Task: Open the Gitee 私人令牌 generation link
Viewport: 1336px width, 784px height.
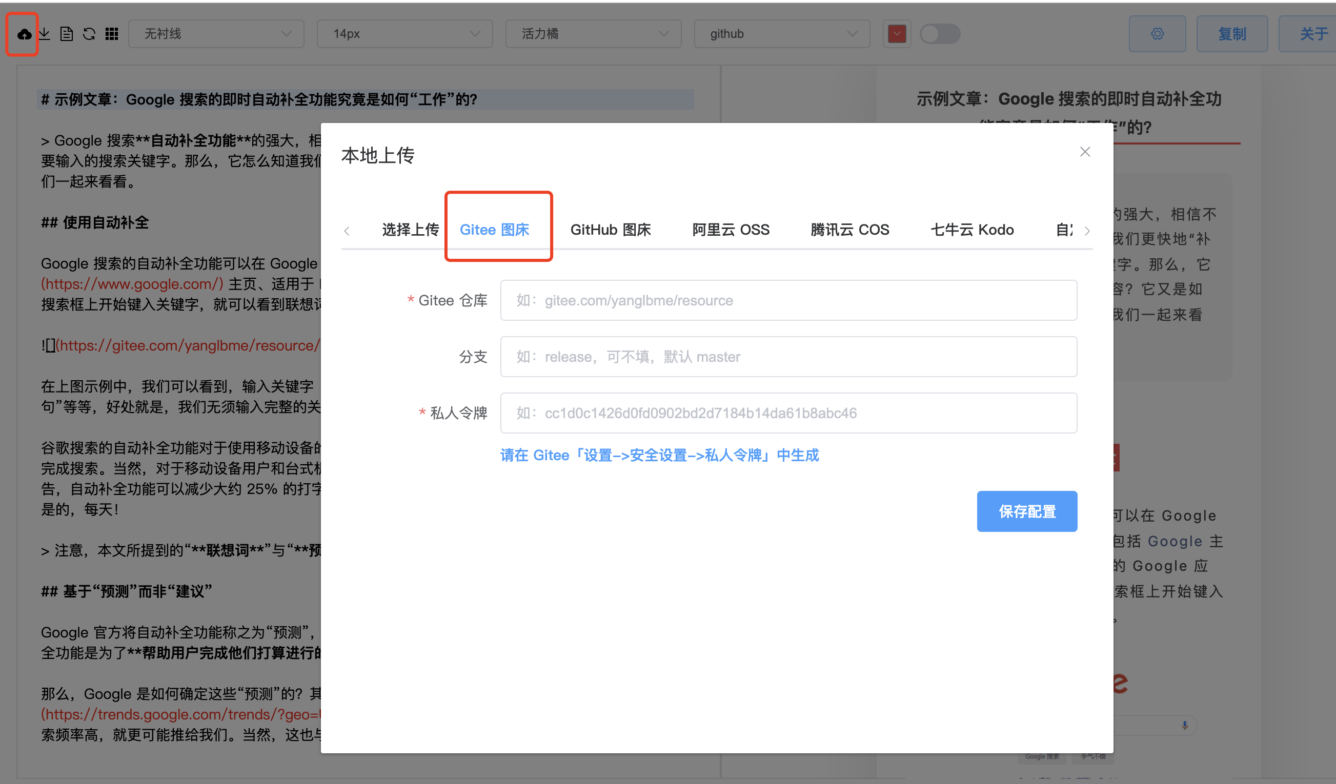Action: (x=659, y=455)
